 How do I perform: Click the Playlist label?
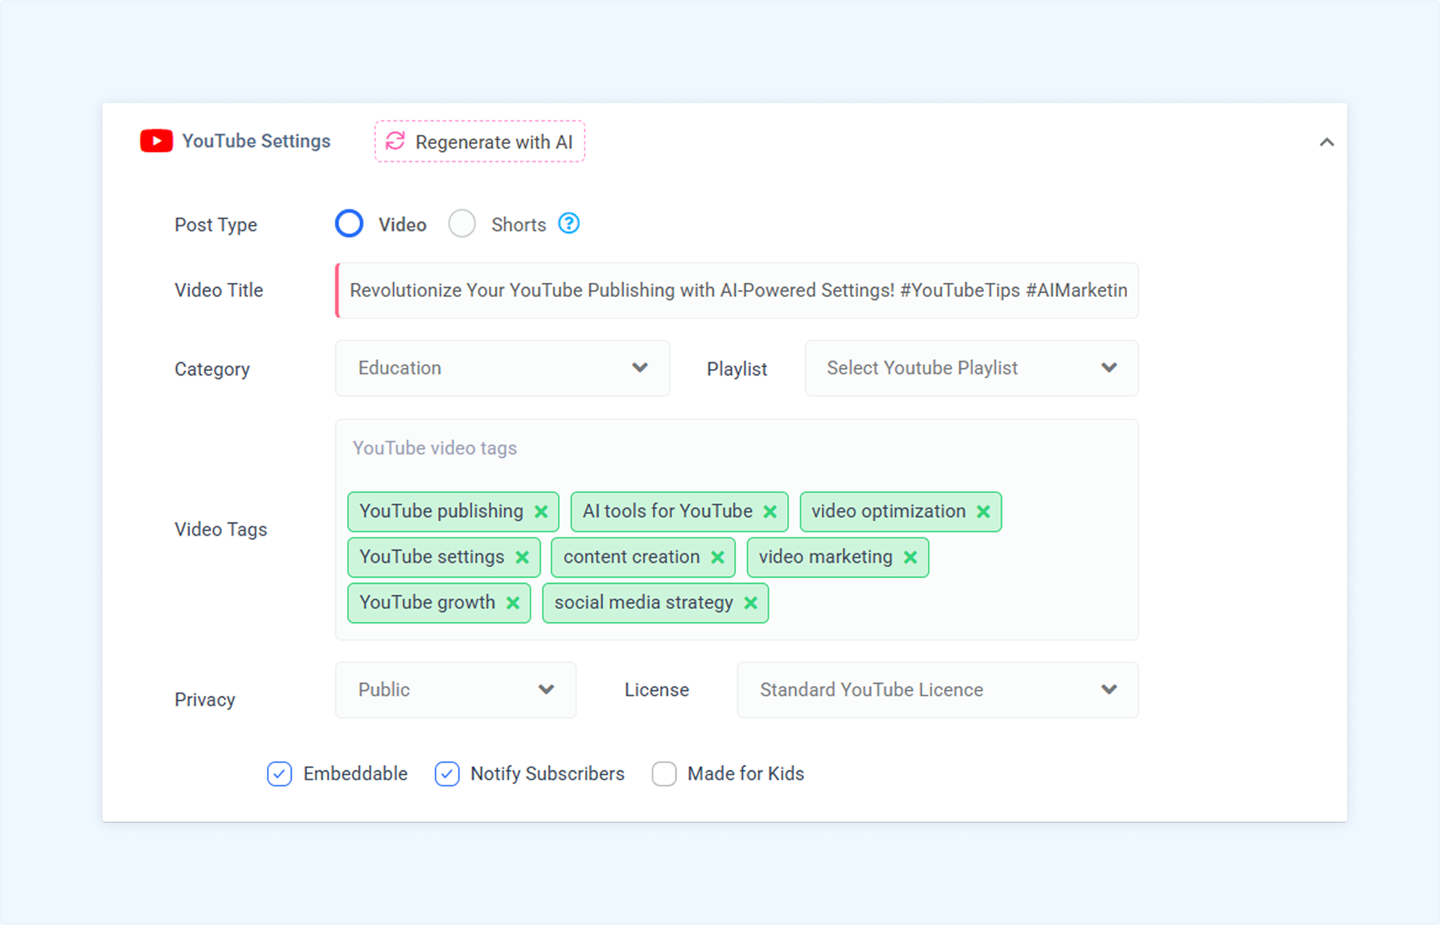point(737,370)
